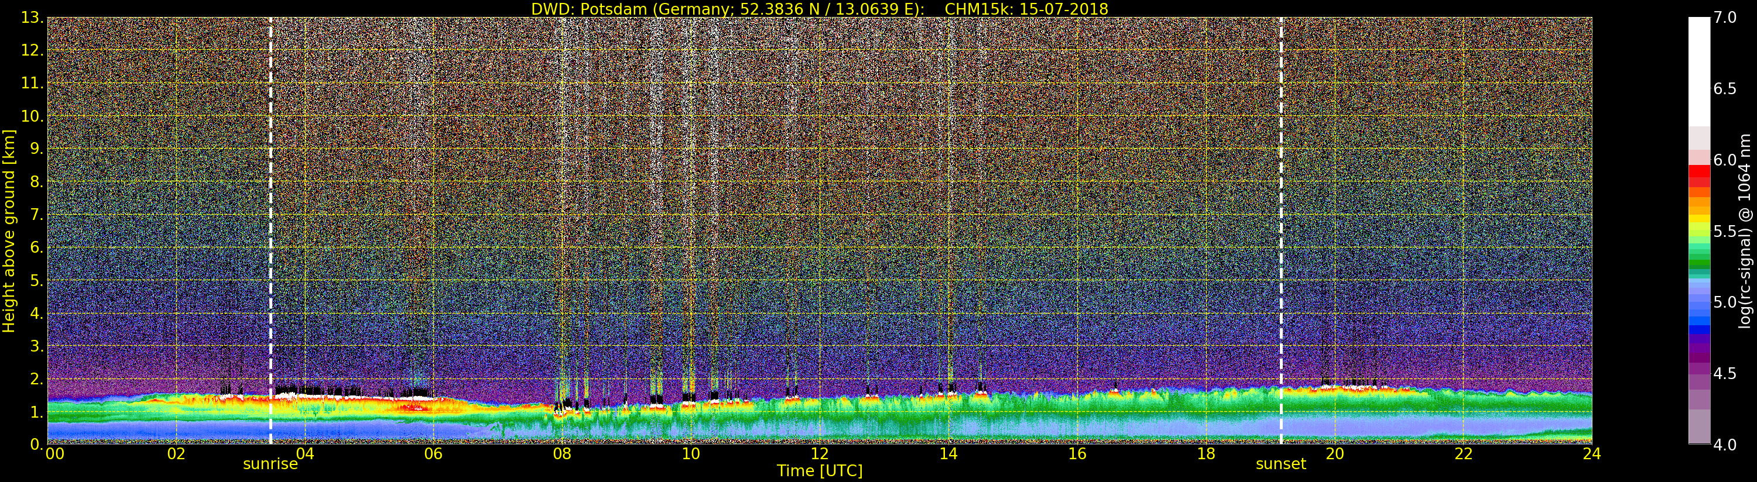Click the time axis tick label '08'
The width and height of the screenshot is (1757, 482).
pos(562,454)
